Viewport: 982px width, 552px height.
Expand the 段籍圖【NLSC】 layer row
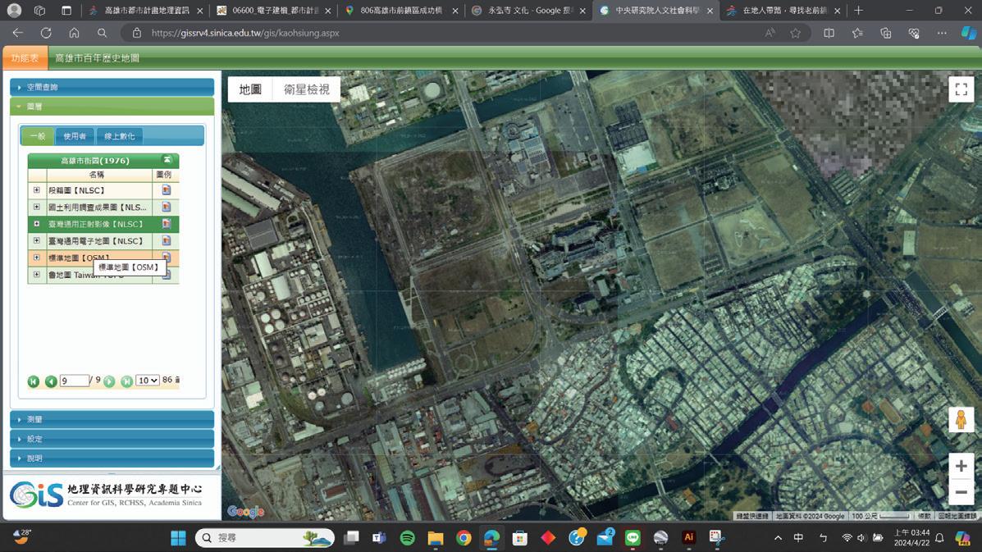coord(37,190)
